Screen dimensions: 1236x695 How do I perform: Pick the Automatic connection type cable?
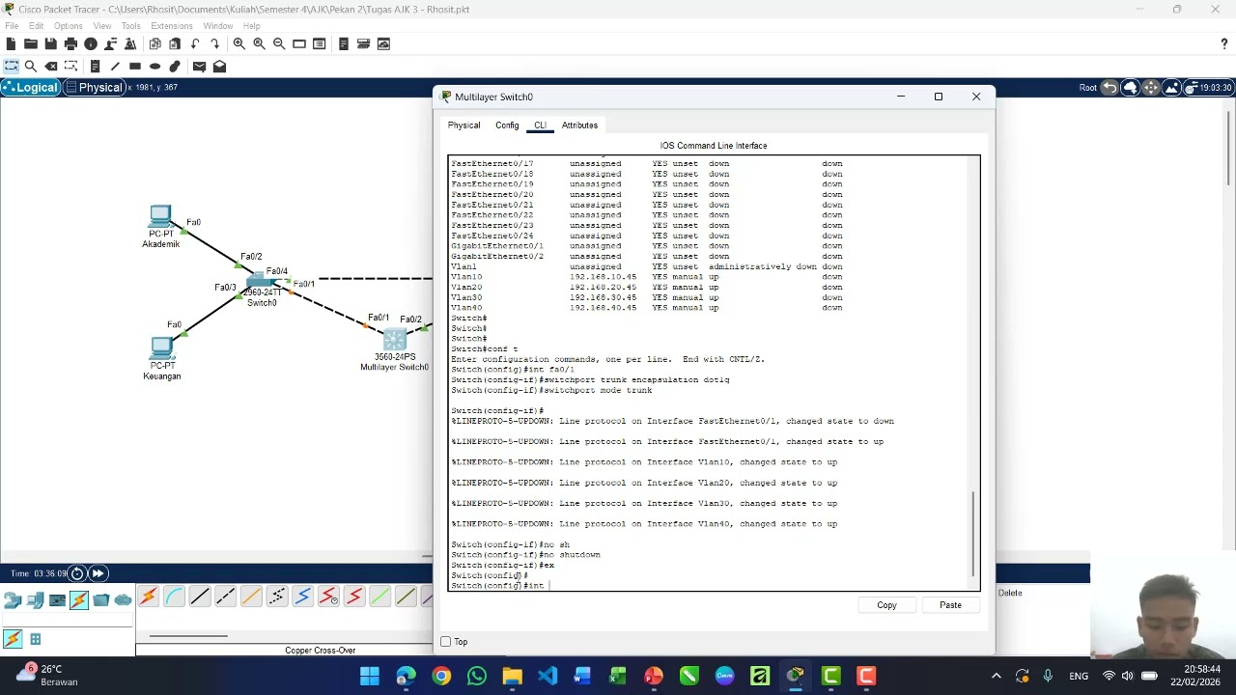(149, 598)
